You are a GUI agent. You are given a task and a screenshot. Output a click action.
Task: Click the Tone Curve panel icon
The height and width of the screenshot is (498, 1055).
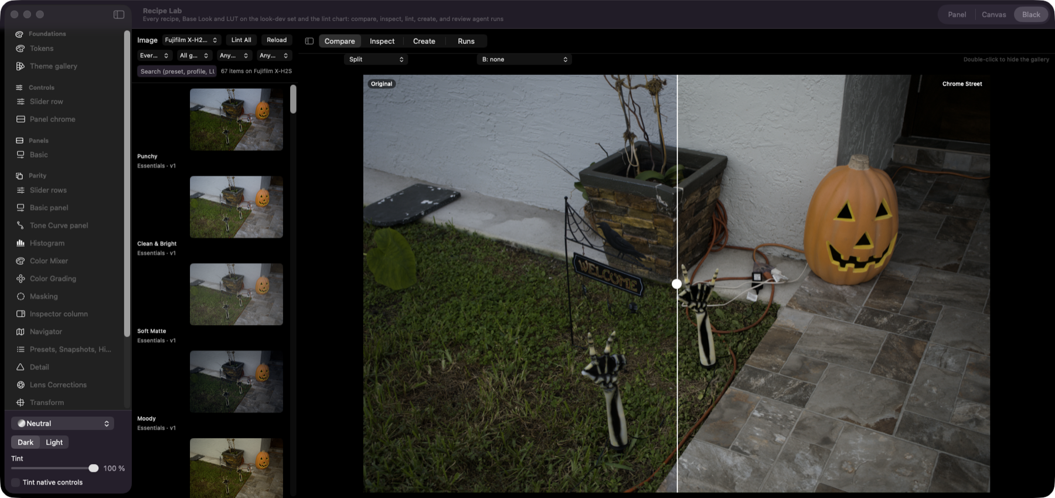click(x=21, y=226)
